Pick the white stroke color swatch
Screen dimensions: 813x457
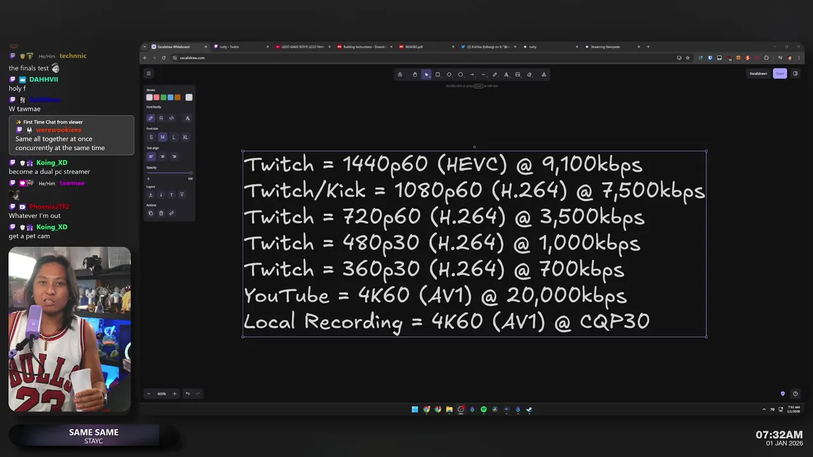149,97
